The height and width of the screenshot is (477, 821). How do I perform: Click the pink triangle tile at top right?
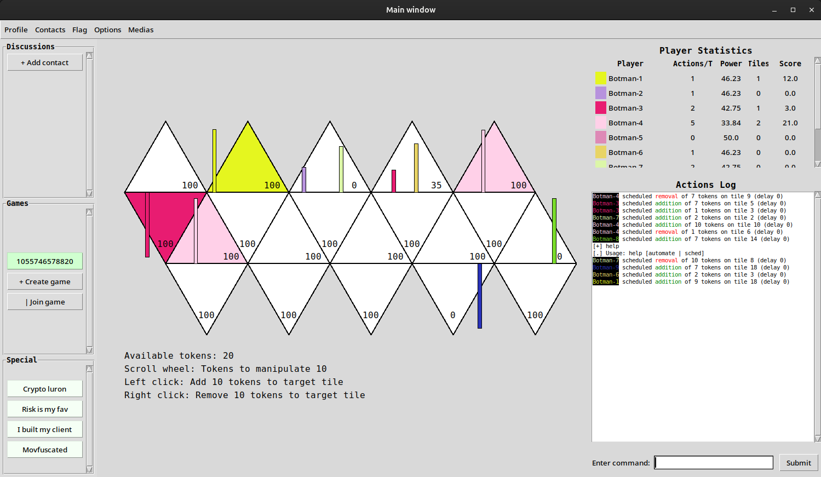[x=495, y=167]
